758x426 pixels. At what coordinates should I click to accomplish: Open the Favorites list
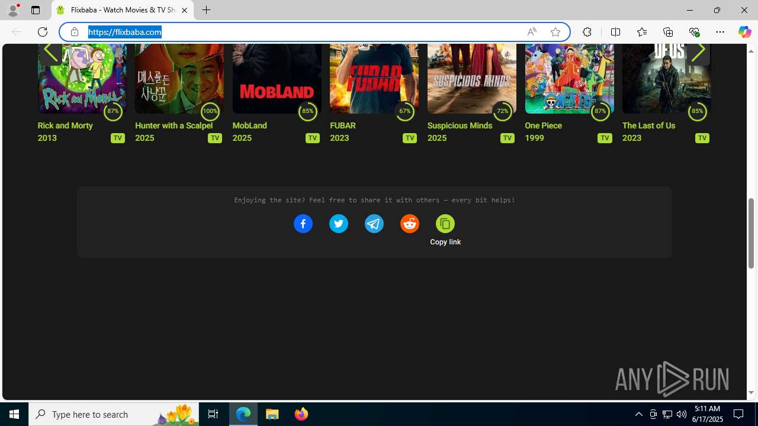(x=641, y=32)
